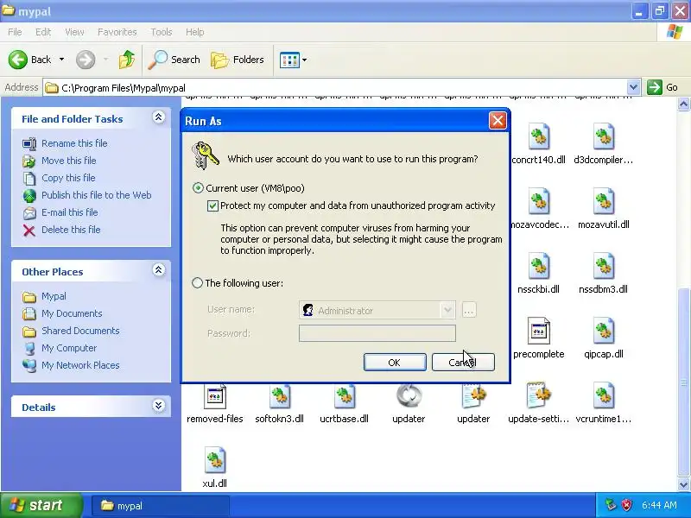
Task: Select the update-settings file icon
Action: (x=538, y=395)
